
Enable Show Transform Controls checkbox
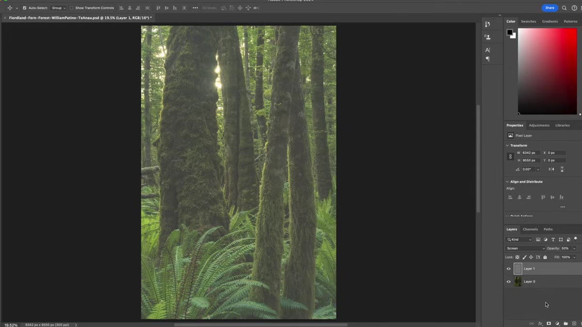pyautogui.click(x=71, y=8)
